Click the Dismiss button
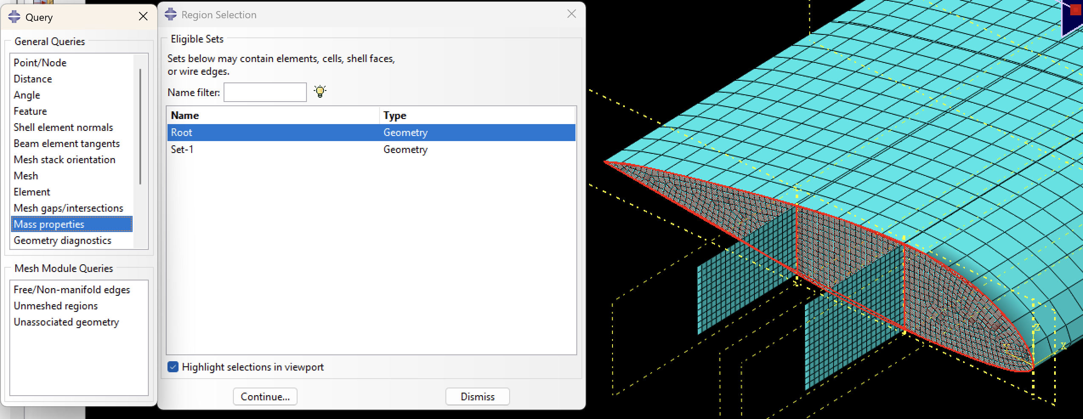Viewport: 1083px width, 419px height. point(478,396)
